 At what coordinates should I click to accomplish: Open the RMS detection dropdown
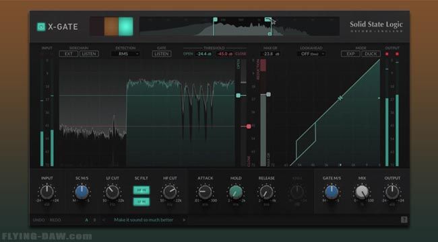(125, 54)
